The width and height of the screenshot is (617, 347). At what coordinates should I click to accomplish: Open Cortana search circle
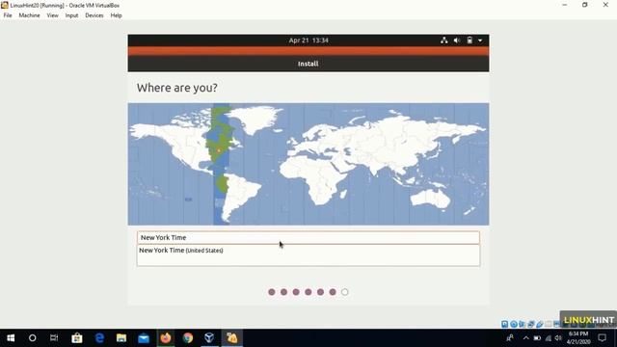point(32,338)
